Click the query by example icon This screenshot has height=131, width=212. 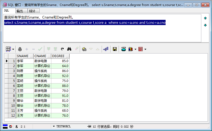click(84, 49)
